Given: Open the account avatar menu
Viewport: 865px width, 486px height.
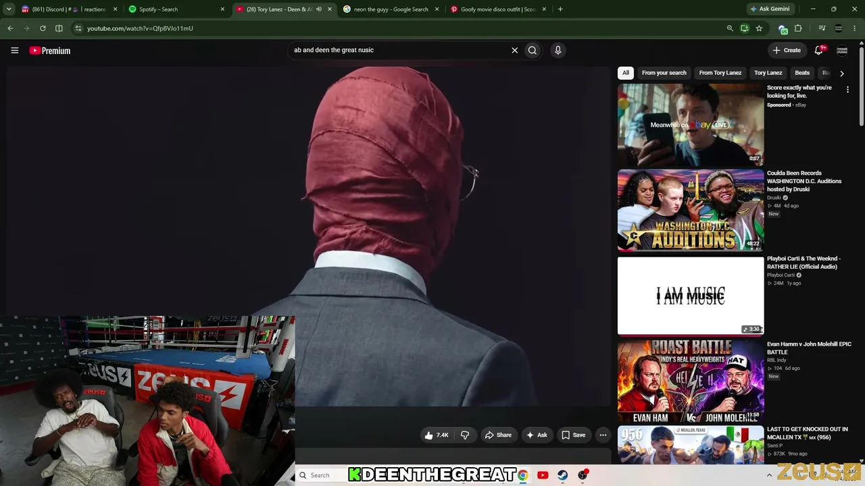Looking at the screenshot, I should [842, 51].
